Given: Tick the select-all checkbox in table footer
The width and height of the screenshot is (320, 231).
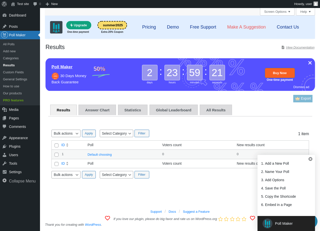Looking at the screenshot, I should [56, 164].
